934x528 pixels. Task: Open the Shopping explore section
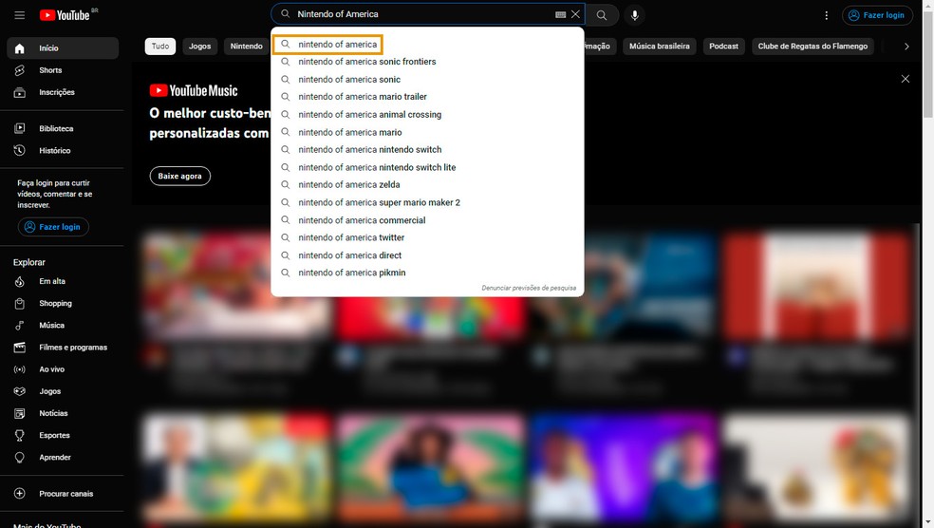(x=63, y=303)
